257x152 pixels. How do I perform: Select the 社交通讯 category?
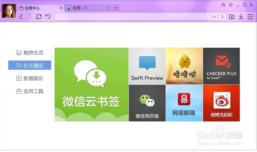click(x=30, y=65)
